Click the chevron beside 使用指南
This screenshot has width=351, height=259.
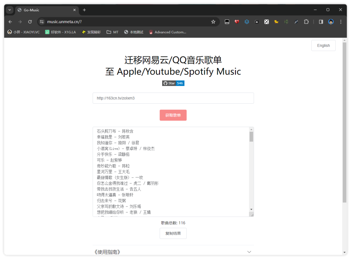tap(249, 252)
